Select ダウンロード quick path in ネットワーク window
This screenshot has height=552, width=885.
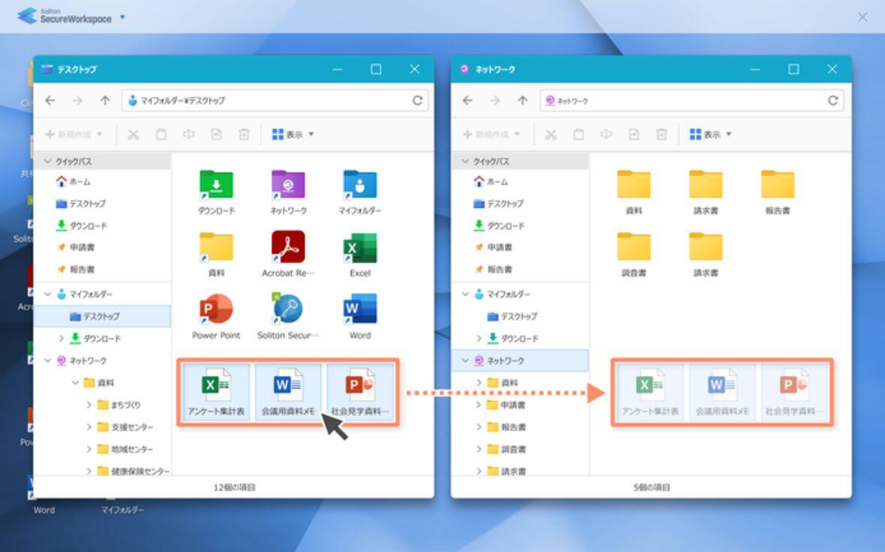tap(499, 225)
